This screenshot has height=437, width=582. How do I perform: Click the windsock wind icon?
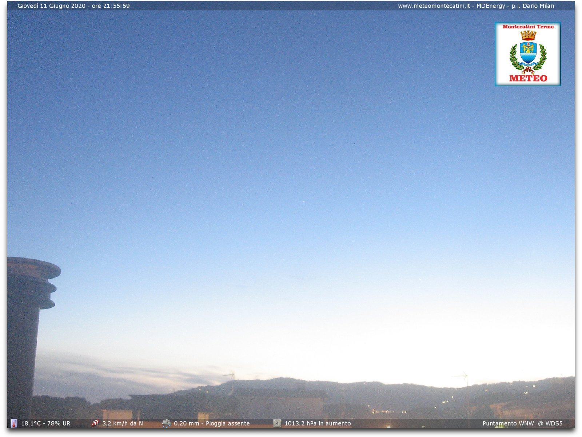(95, 423)
